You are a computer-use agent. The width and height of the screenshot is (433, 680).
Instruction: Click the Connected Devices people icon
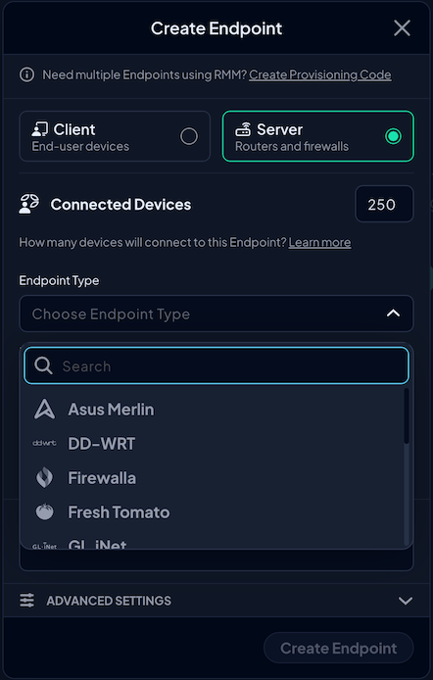tap(29, 204)
